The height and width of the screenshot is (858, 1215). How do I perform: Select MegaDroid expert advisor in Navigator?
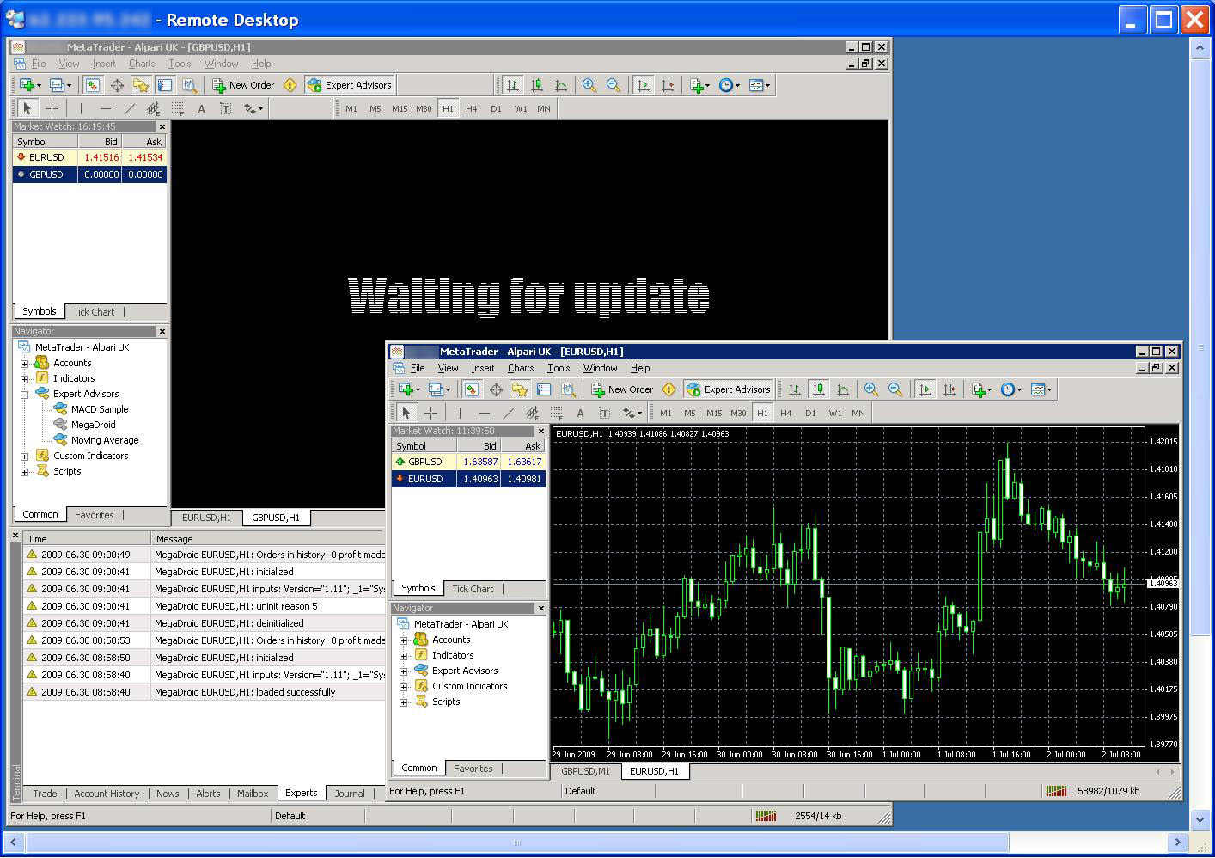93,425
